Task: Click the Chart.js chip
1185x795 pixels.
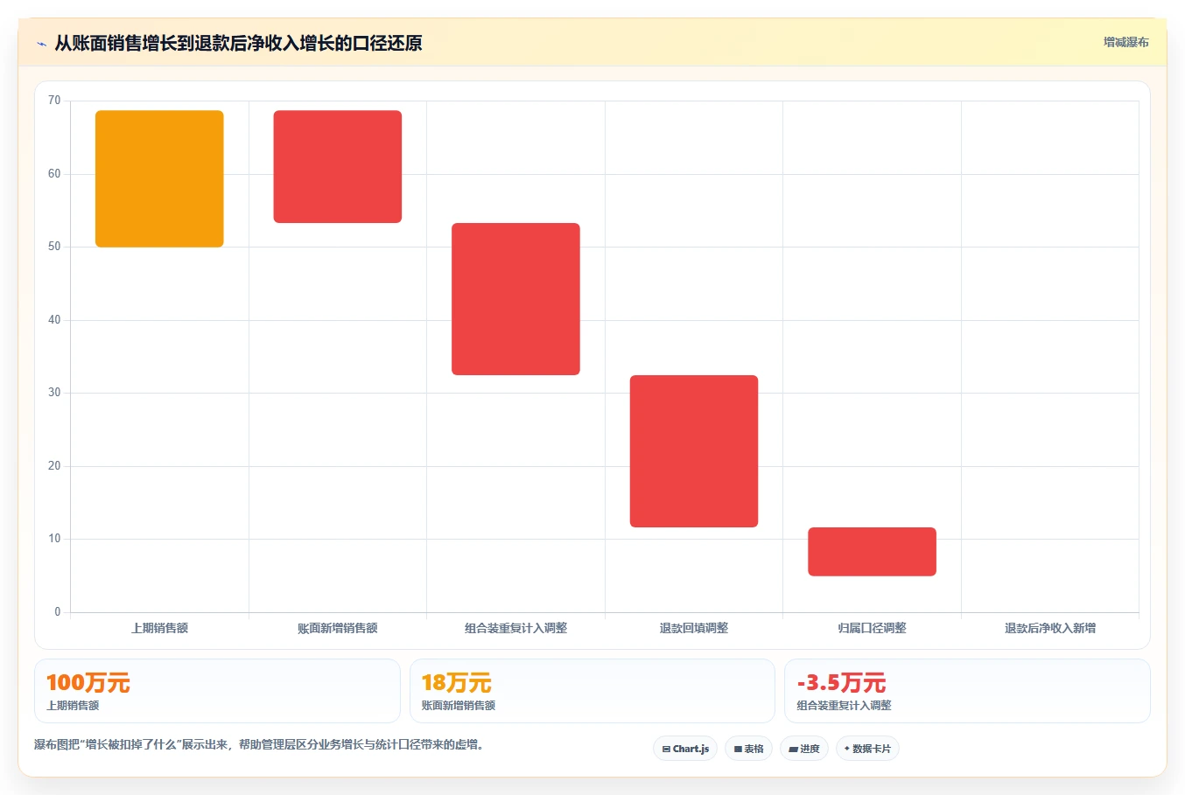Action: coord(685,749)
